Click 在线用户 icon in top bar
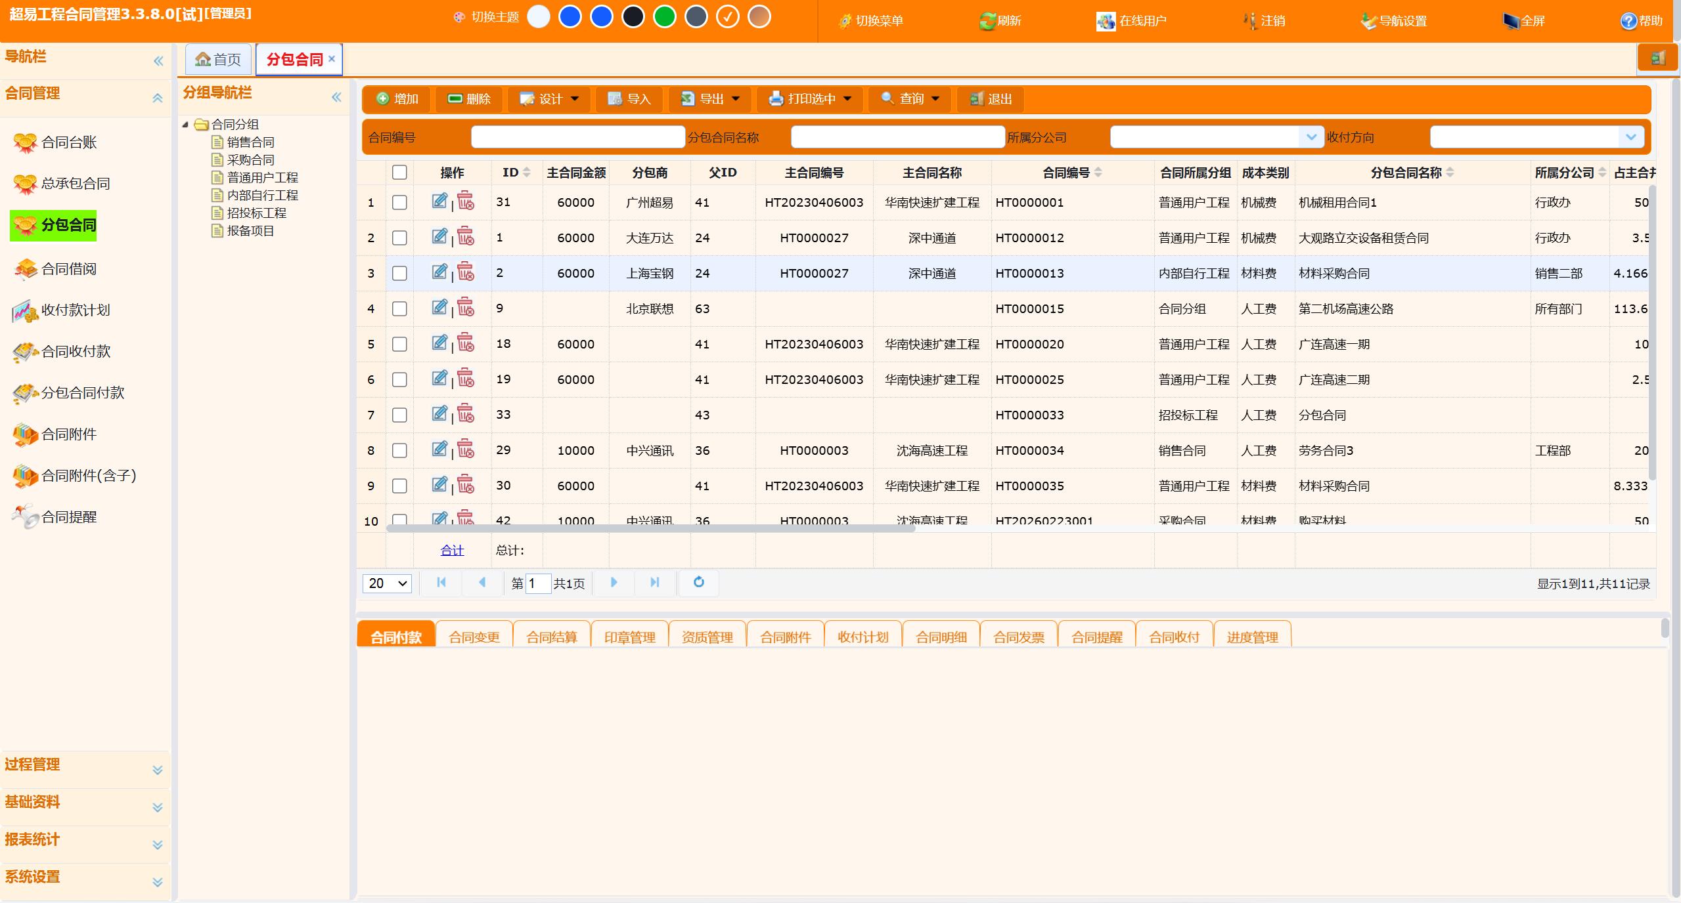Screen dimensions: 1681x903 [x=1106, y=21]
